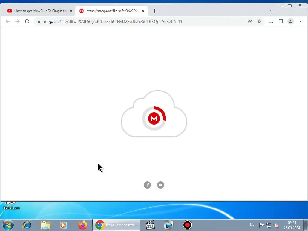
Task: Reload the mega.nz page
Action: point(27,21)
